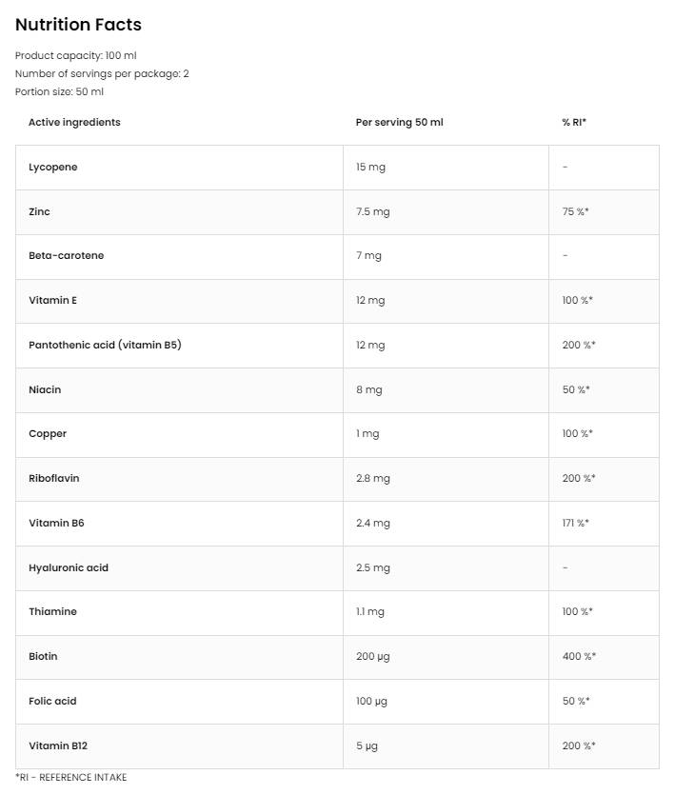Click the 400 %* Biotin RI value
The image size is (675, 795).
click(578, 657)
